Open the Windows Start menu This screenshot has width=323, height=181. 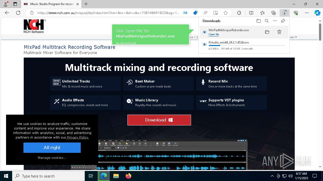[6, 176]
